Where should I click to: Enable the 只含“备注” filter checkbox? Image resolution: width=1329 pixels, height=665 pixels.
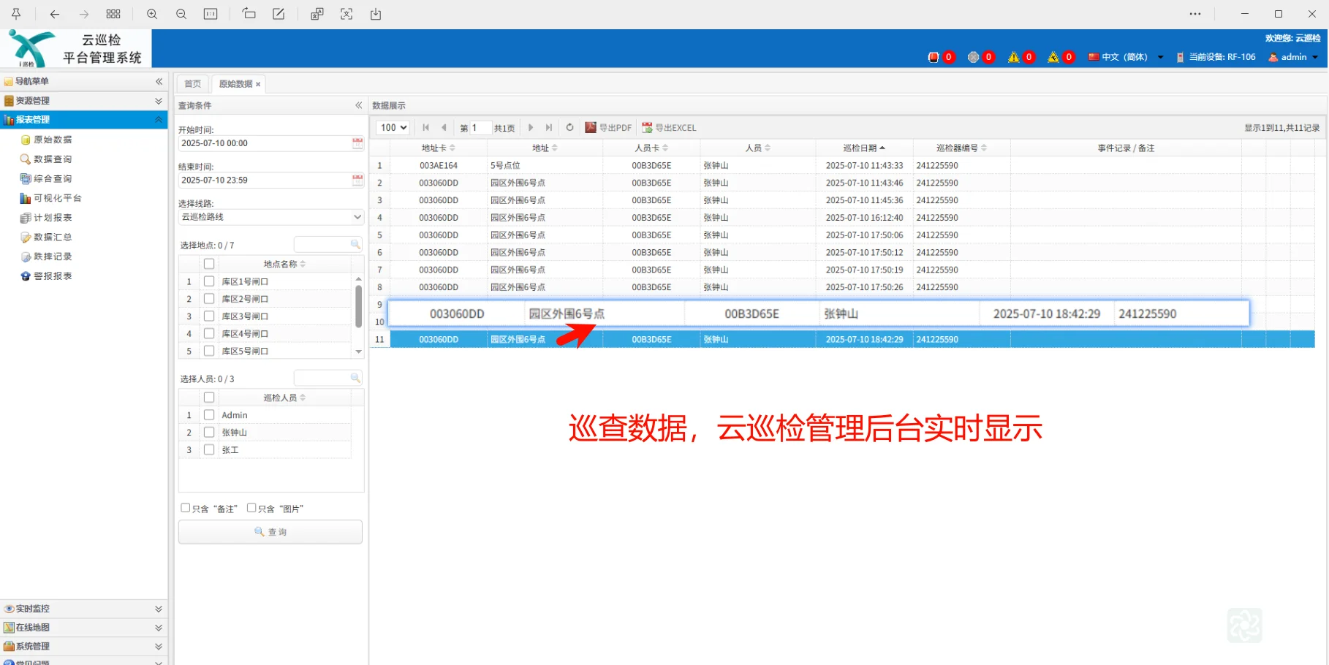click(x=186, y=506)
